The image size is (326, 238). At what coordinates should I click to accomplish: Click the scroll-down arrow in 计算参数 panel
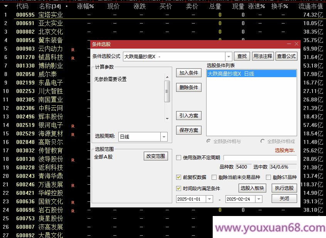pos(167,118)
